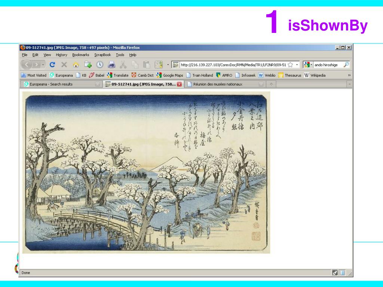The width and height of the screenshot is (383, 287).
Task: Open the Translate bookmark
Action: 118,75
